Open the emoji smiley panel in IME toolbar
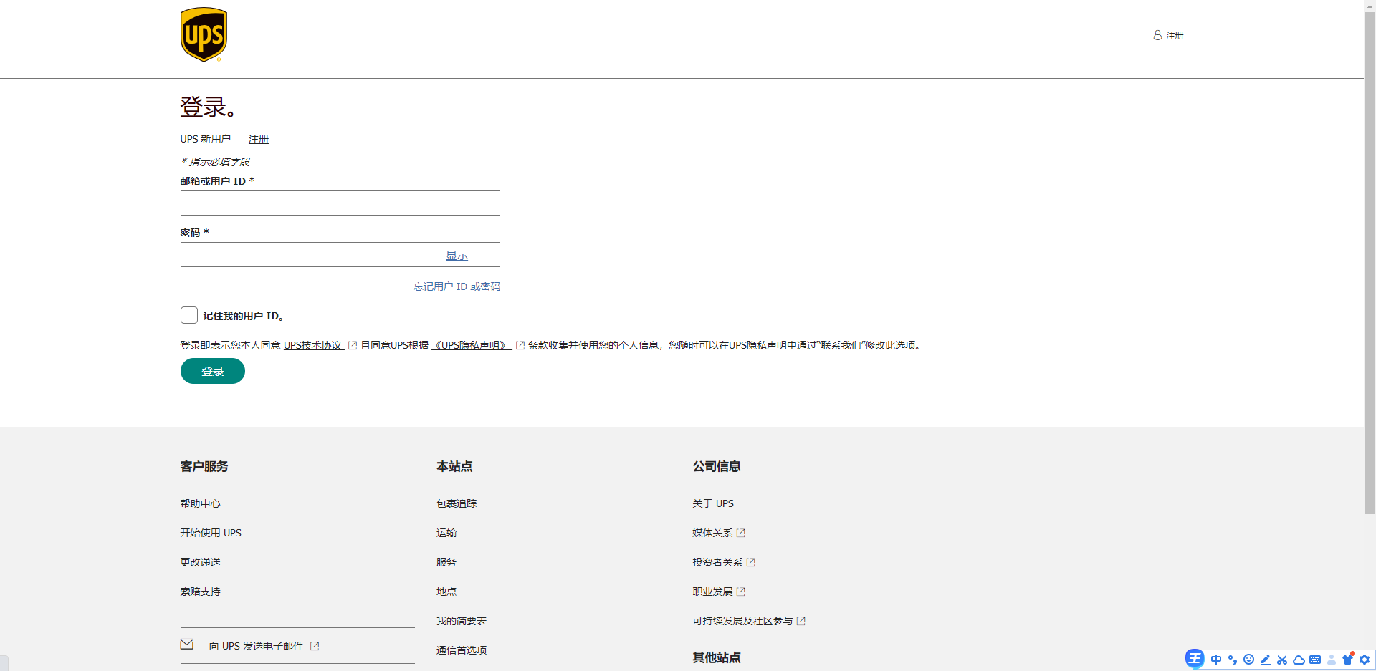This screenshot has width=1376, height=671. pyautogui.click(x=1249, y=660)
